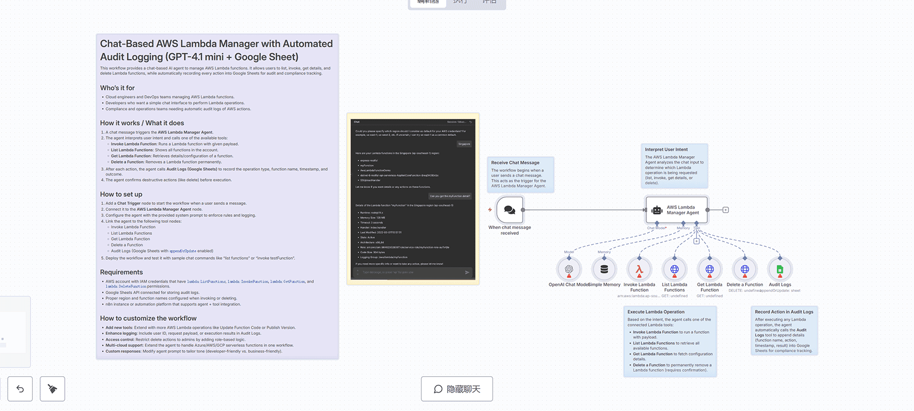The width and height of the screenshot is (914, 411).
Task: Select the Receive Chat Message sticky note
Action: pyautogui.click(x=521, y=175)
